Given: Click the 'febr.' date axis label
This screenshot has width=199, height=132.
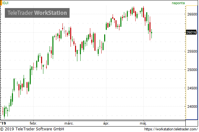Looking at the screenshot, I should click(33, 123).
